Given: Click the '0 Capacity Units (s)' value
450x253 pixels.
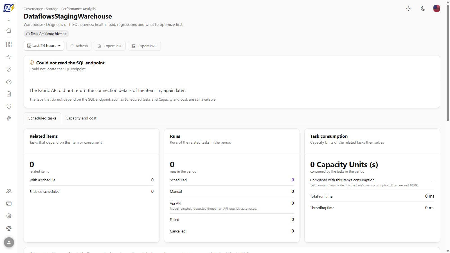Looking at the screenshot, I should pyautogui.click(x=344, y=164).
